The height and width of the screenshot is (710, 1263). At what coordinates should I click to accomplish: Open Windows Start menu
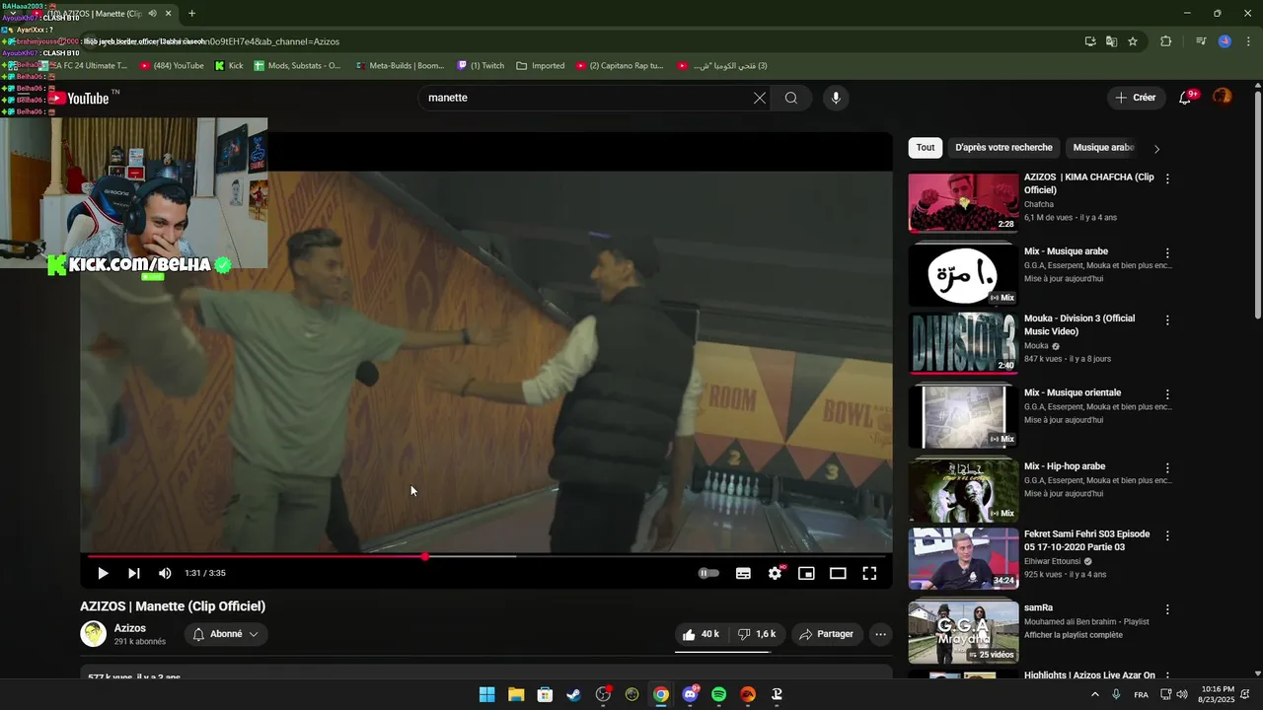(486, 694)
